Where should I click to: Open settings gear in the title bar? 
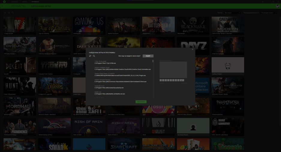pos(262,2)
